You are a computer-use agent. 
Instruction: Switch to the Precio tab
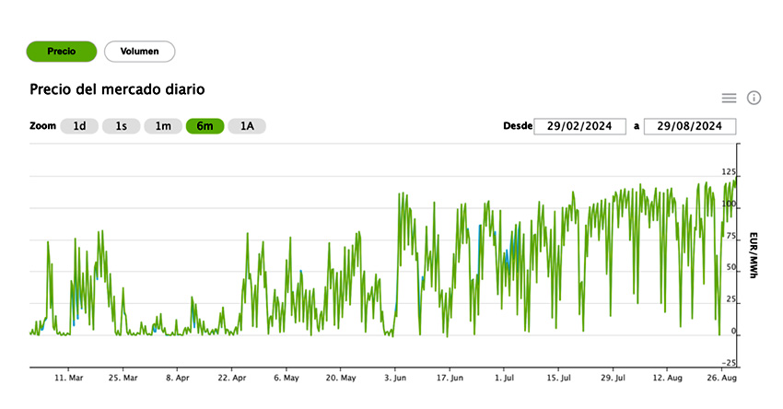(62, 52)
